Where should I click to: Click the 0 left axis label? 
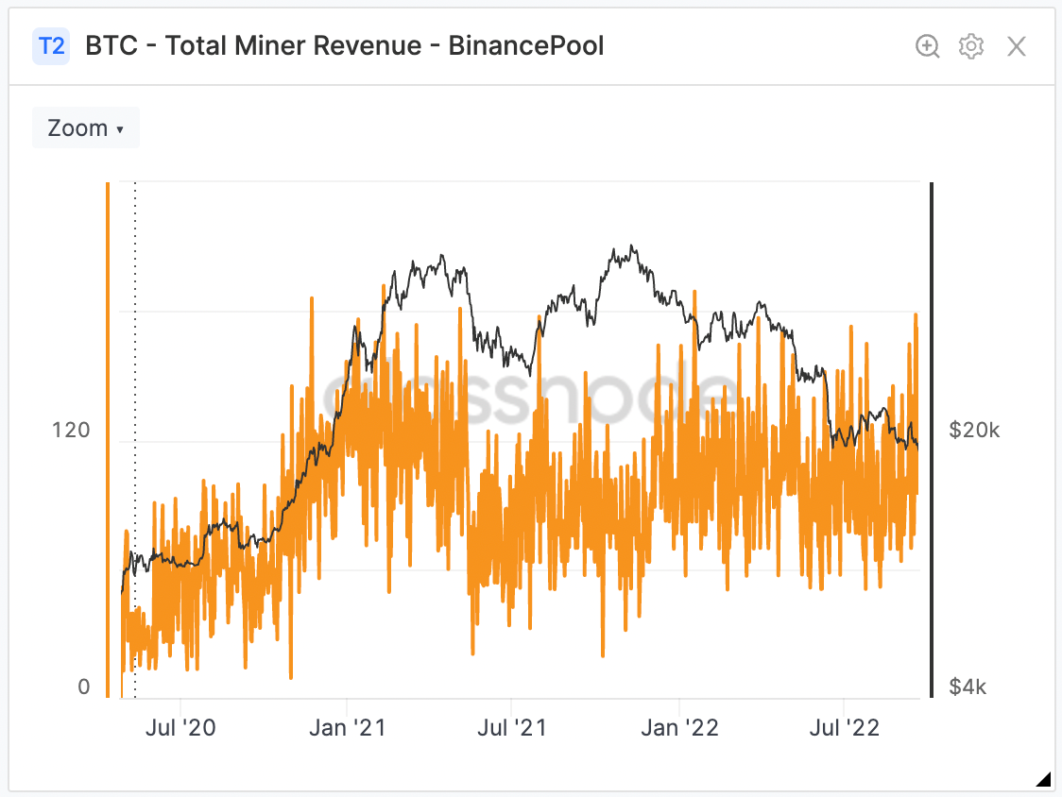tap(84, 687)
